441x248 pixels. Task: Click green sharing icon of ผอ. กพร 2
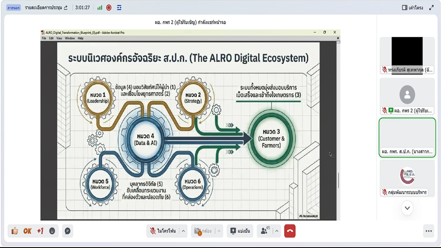pyautogui.click(x=391, y=111)
